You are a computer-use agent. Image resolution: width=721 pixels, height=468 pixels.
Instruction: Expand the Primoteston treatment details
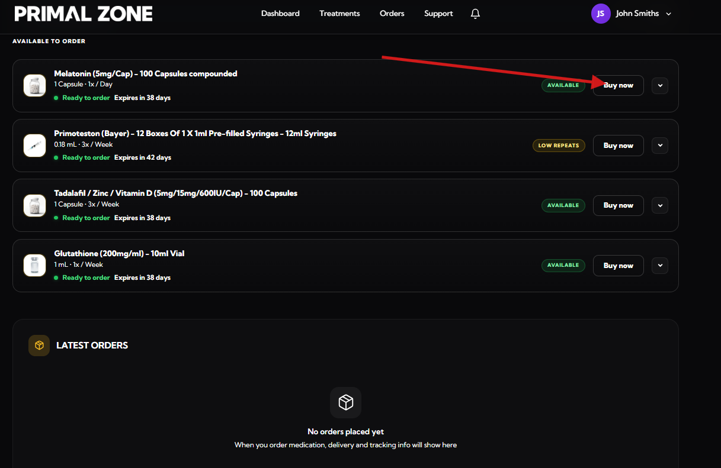coord(660,146)
